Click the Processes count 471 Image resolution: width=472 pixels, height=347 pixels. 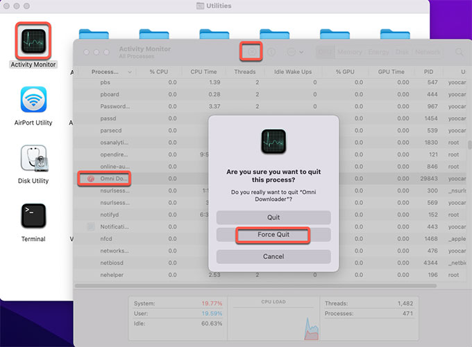[x=407, y=313]
